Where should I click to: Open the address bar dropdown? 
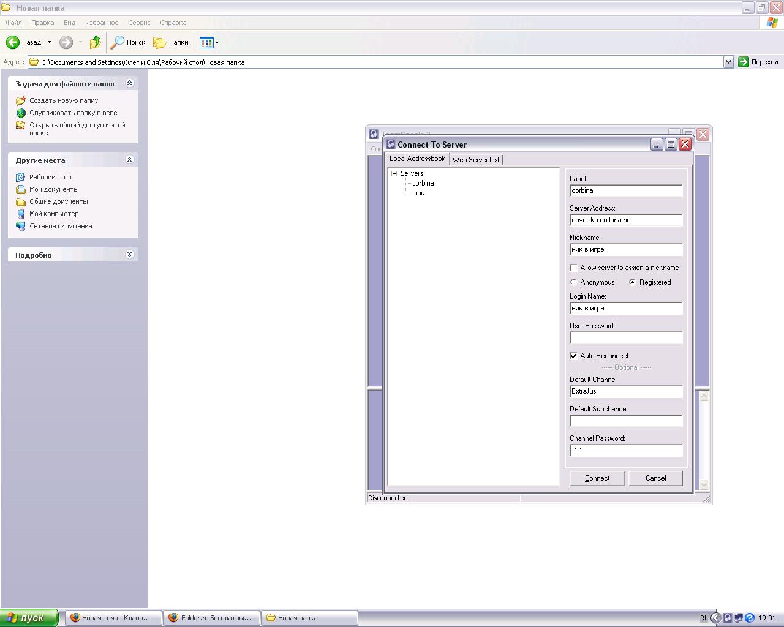point(728,62)
